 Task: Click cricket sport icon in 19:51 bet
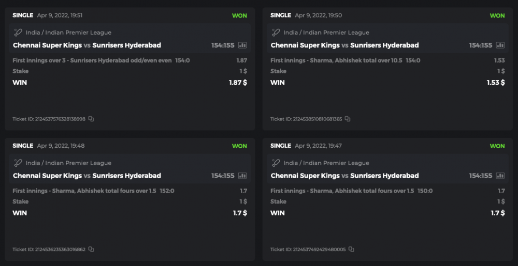click(18, 33)
